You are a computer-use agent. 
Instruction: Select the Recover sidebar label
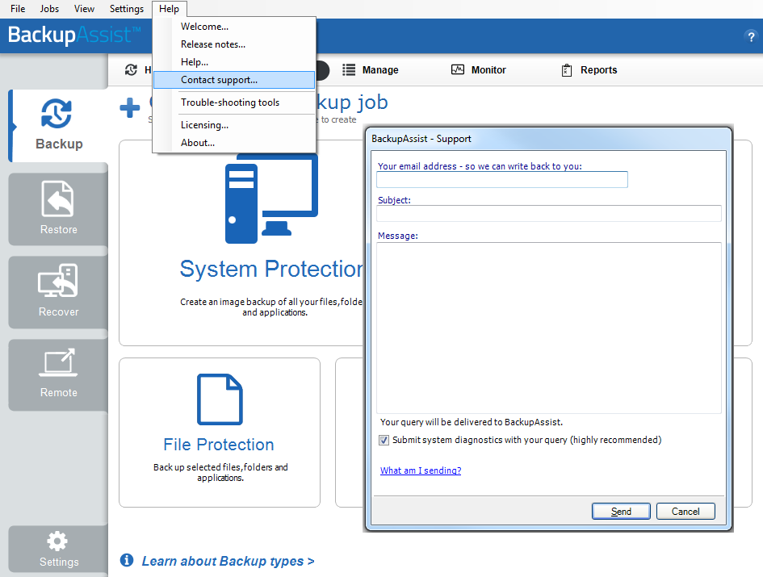58,311
